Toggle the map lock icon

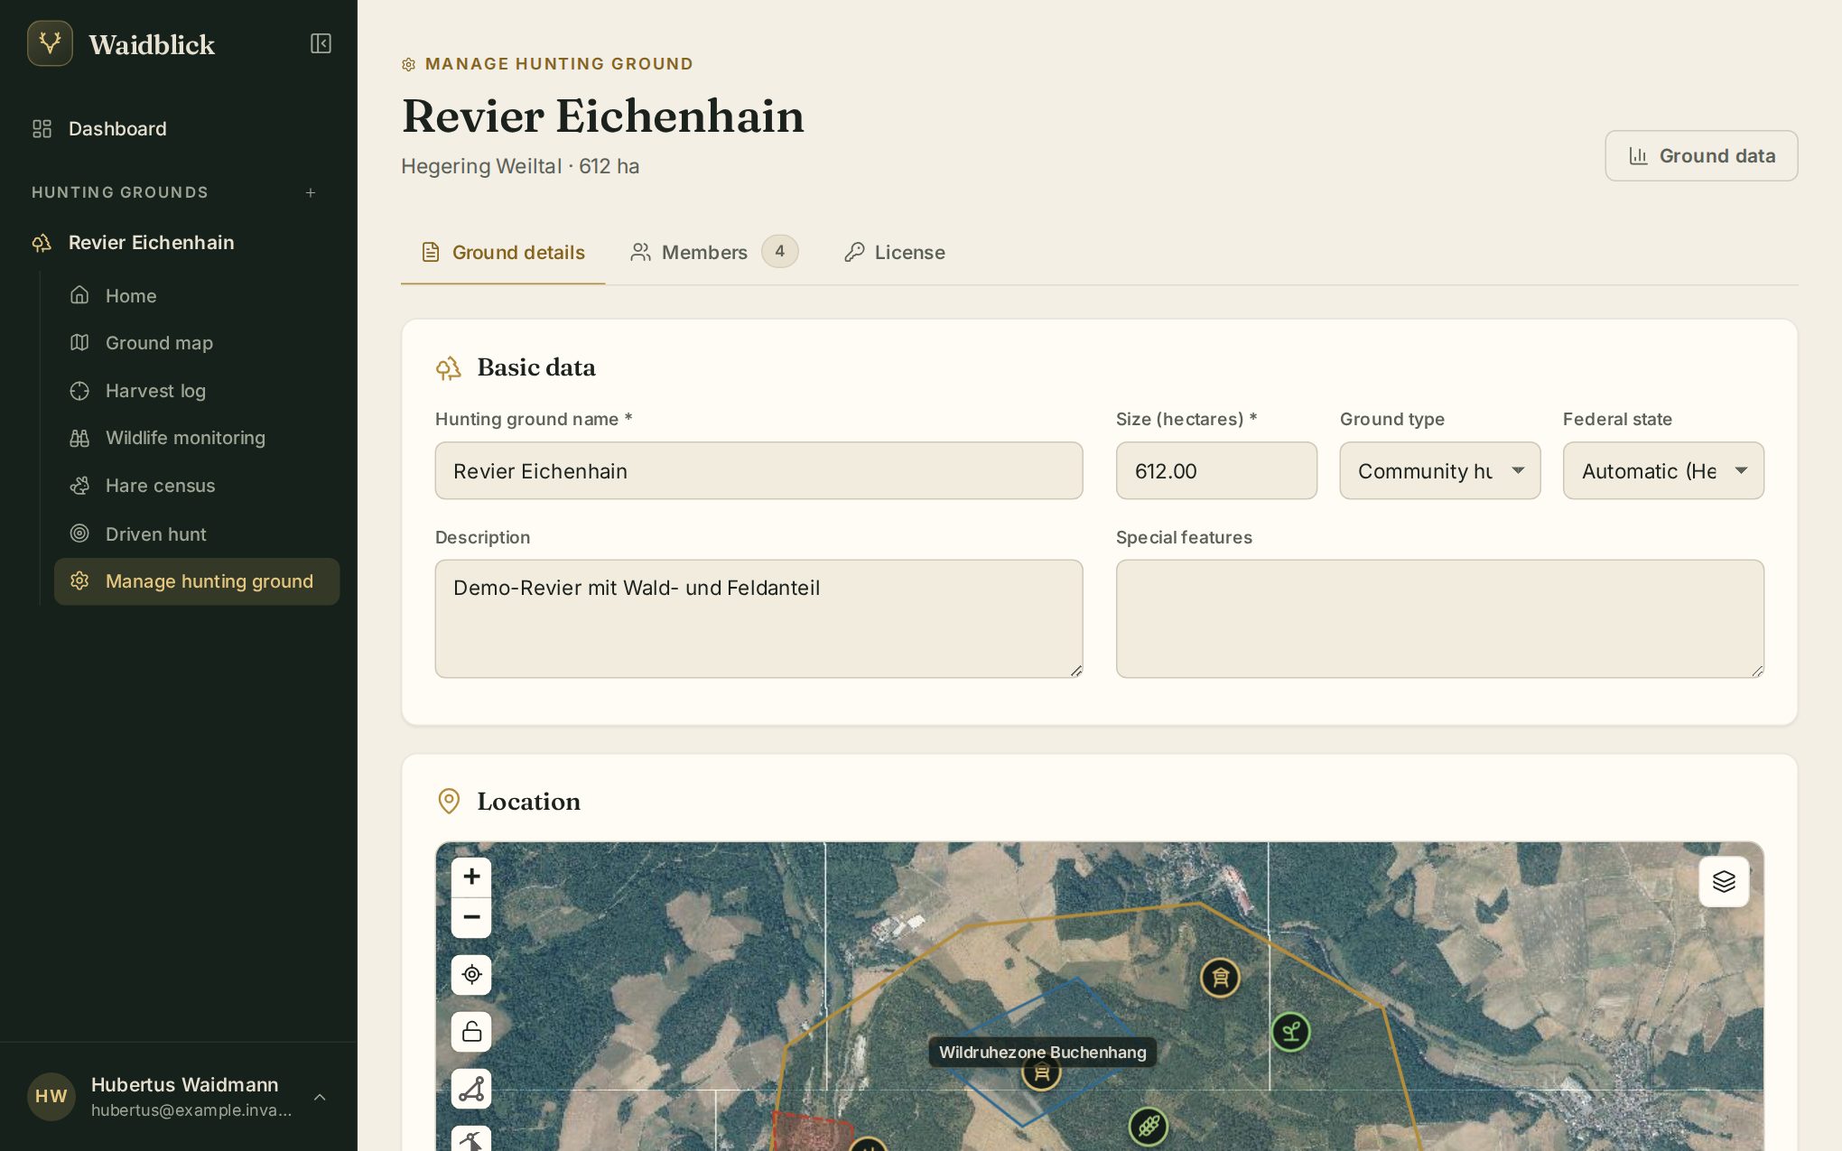pos(471,1032)
